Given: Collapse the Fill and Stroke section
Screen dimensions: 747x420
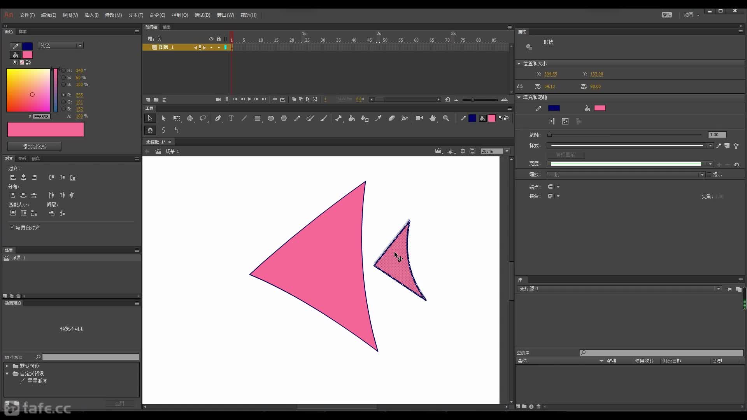Looking at the screenshot, I should pyautogui.click(x=519, y=97).
